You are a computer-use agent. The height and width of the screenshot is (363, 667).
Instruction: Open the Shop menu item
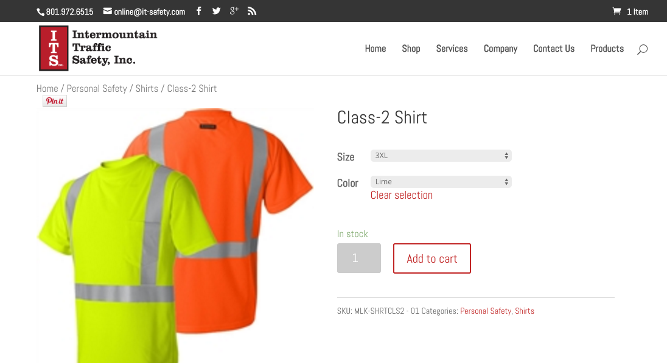[411, 49]
